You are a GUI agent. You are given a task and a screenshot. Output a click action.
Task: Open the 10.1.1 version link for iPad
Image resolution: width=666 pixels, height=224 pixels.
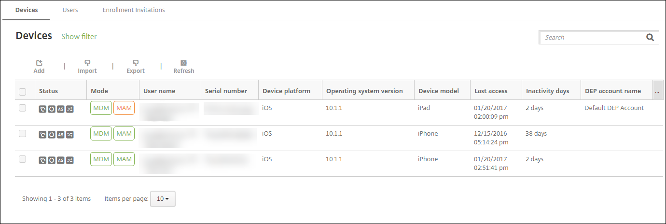(x=334, y=108)
